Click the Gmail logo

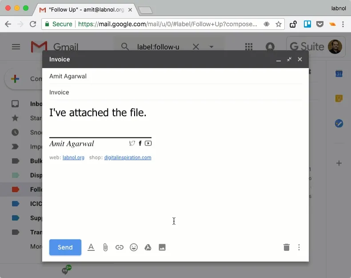click(x=54, y=47)
